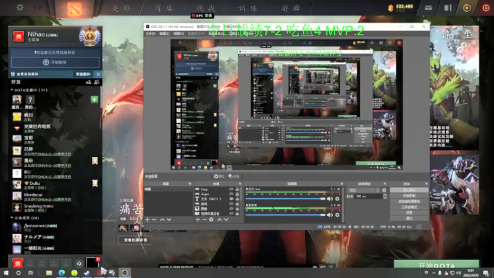Toggle visibility eye of digua source
The height and width of the screenshot is (278, 494).
tap(232, 194)
